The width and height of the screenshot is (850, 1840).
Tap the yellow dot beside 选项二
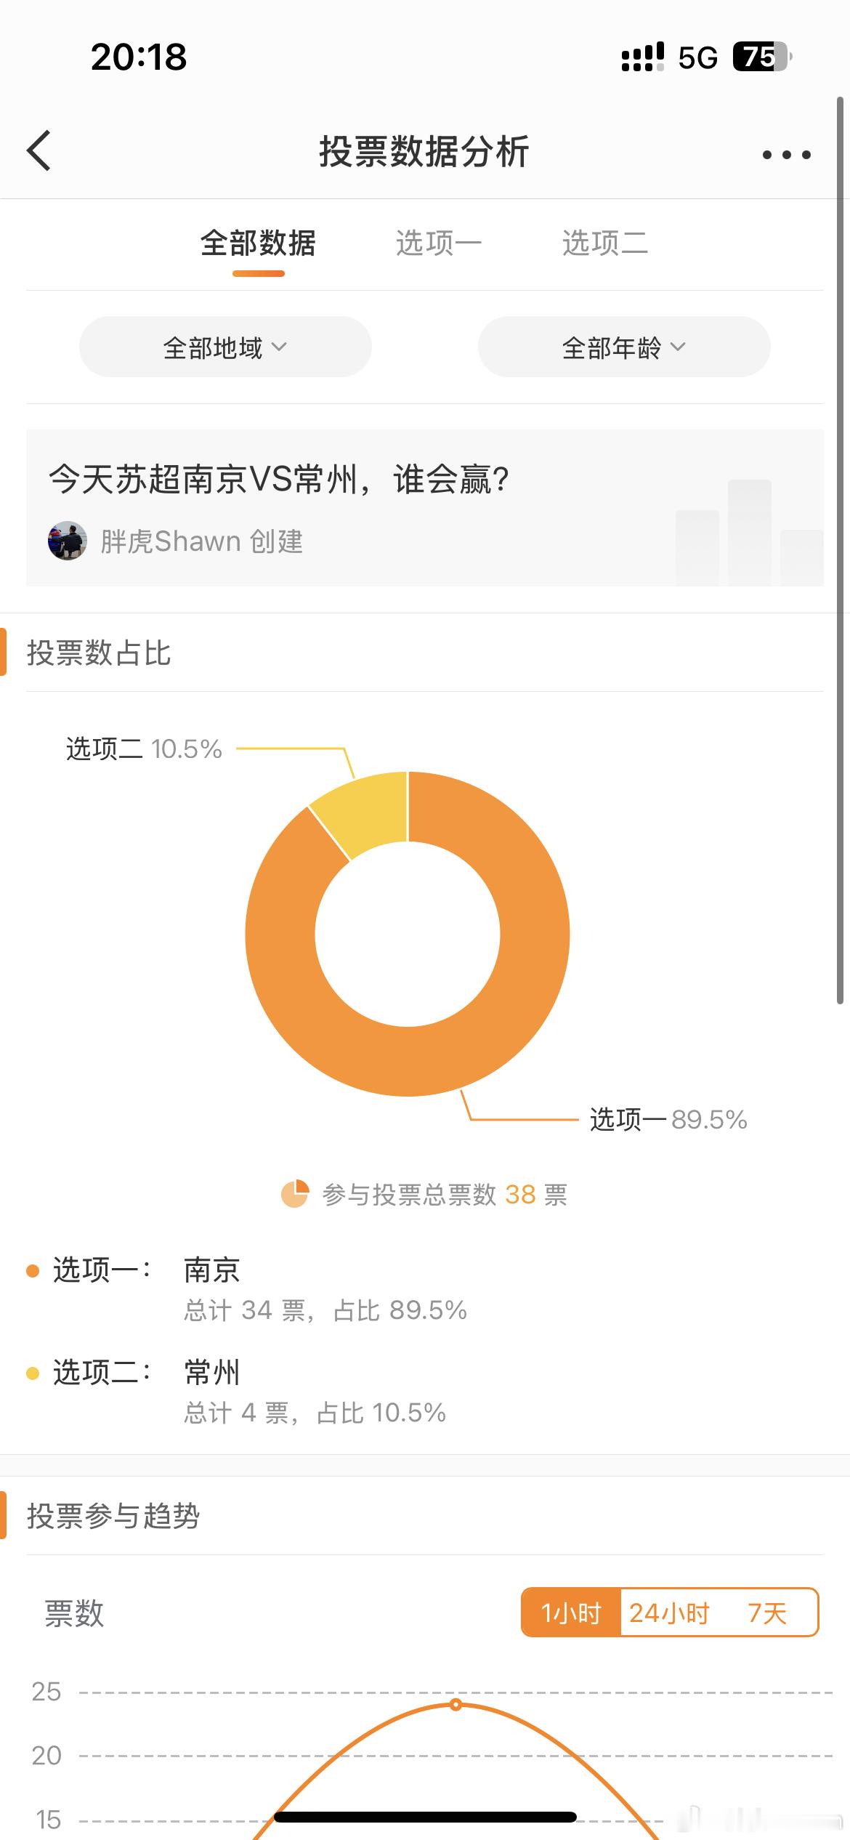pyautogui.click(x=33, y=1373)
